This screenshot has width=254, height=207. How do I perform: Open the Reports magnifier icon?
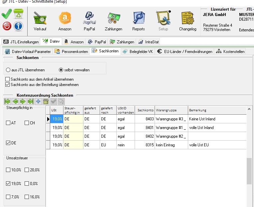[139, 21]
